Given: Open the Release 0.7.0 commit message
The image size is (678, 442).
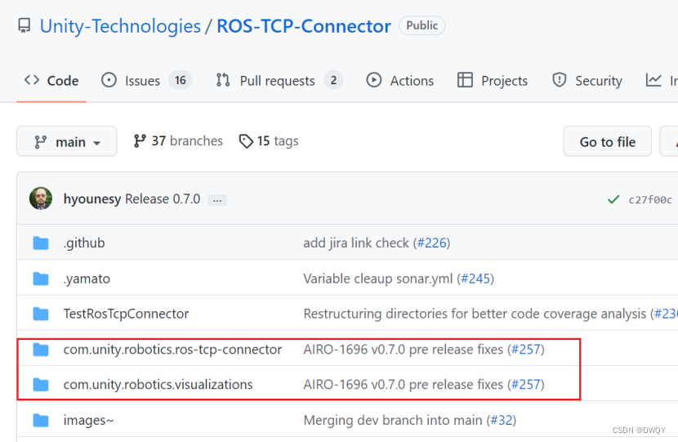Looking at the screenshot, I should (163, 199).
